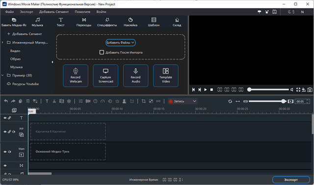
Task: Switch to the Склад tab
Action: 177,22
